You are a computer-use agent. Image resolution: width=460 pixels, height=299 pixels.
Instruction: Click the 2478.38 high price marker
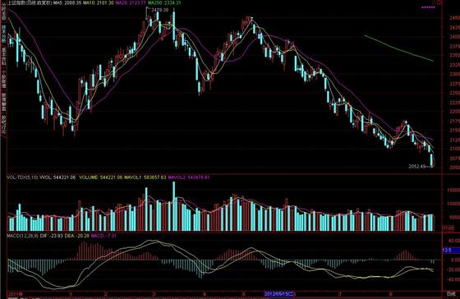(160, 10)
